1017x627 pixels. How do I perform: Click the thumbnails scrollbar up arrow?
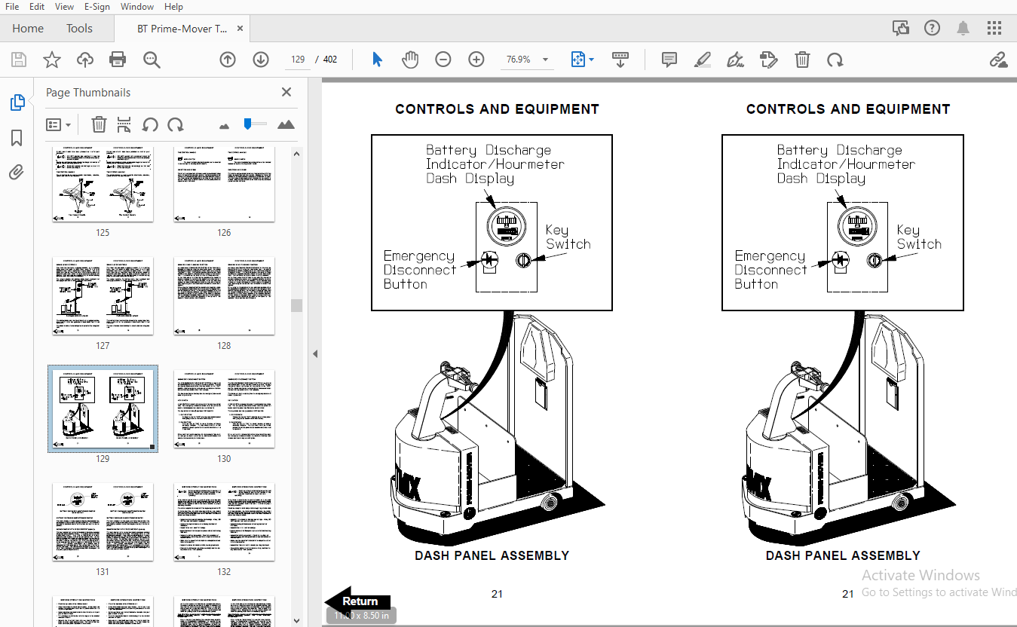[x=296, y=154]
